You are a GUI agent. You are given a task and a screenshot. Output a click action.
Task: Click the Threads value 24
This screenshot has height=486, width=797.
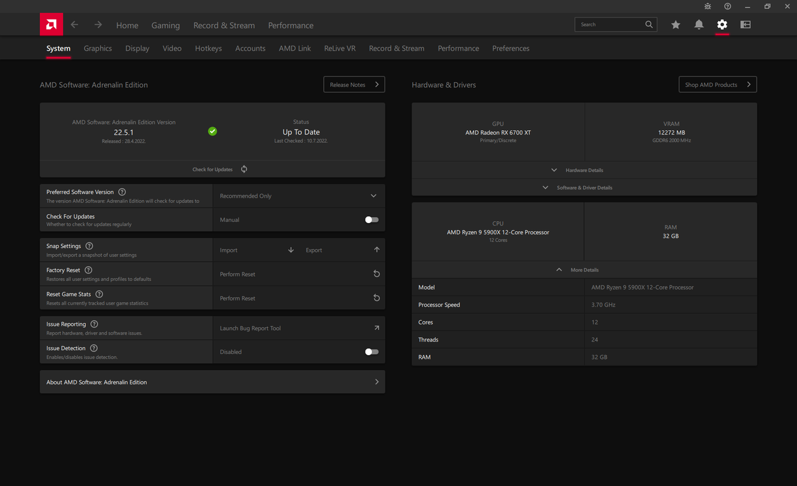(x=595, y=340)
